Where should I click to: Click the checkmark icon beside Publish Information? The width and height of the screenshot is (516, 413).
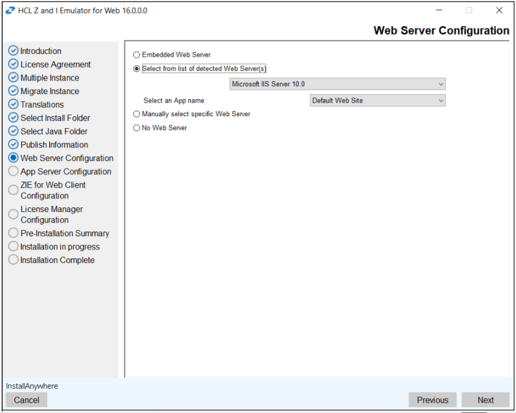click(13, 144)
